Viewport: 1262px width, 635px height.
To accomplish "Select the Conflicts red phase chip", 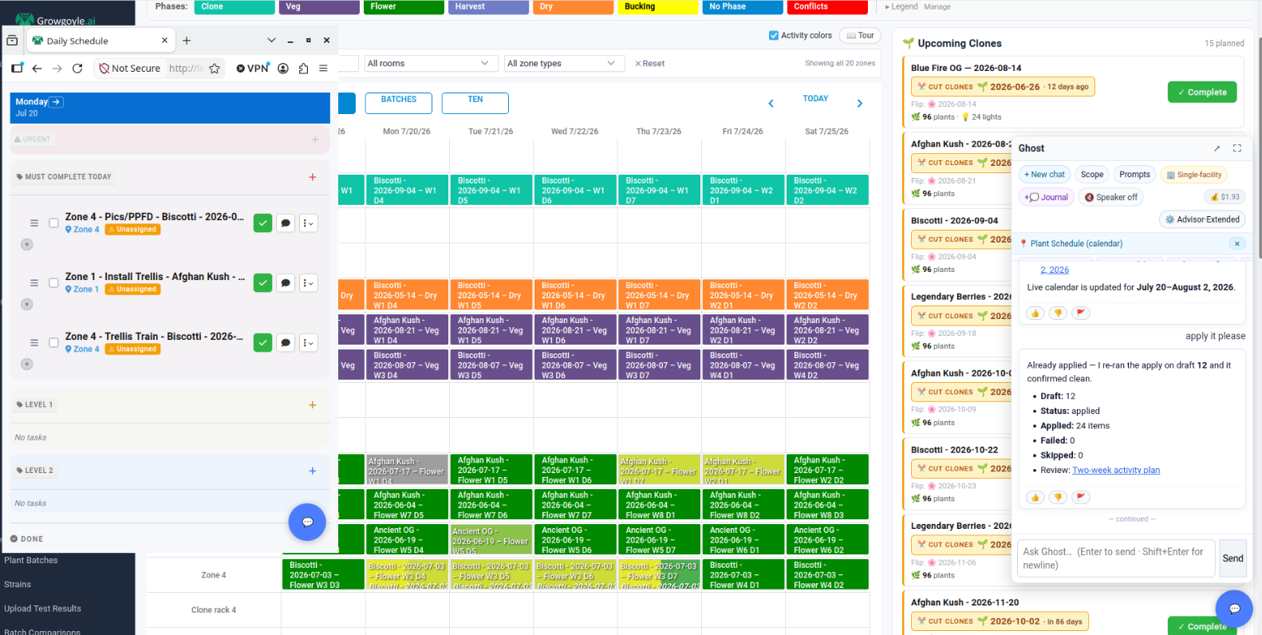I will [x=827, y=6].
